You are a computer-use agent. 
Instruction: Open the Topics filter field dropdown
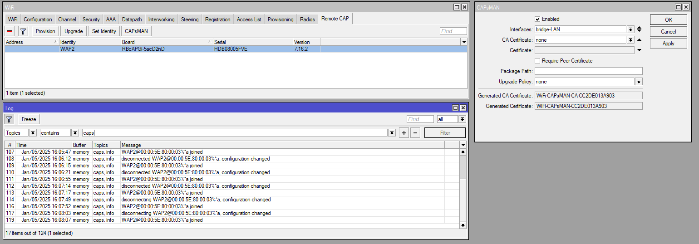click(x=33, y=133)
